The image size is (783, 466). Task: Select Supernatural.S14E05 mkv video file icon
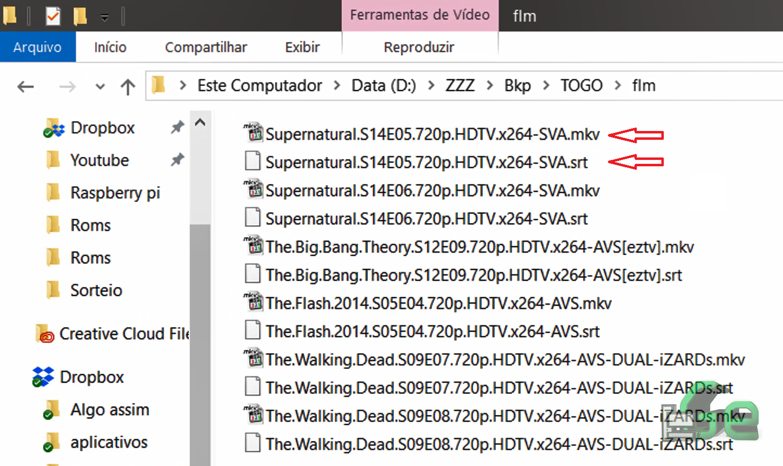click(253, 132)
